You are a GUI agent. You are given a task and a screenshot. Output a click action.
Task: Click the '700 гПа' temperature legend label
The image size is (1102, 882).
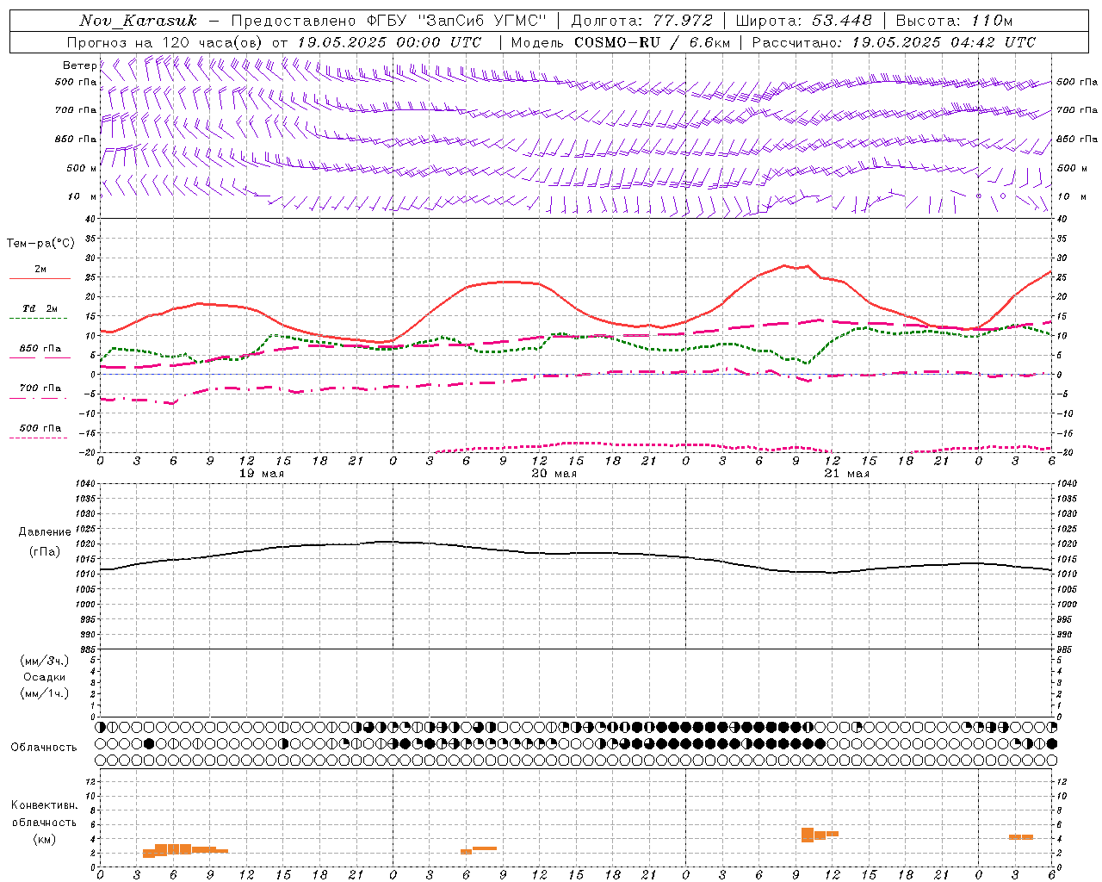[x=40, y=388]
